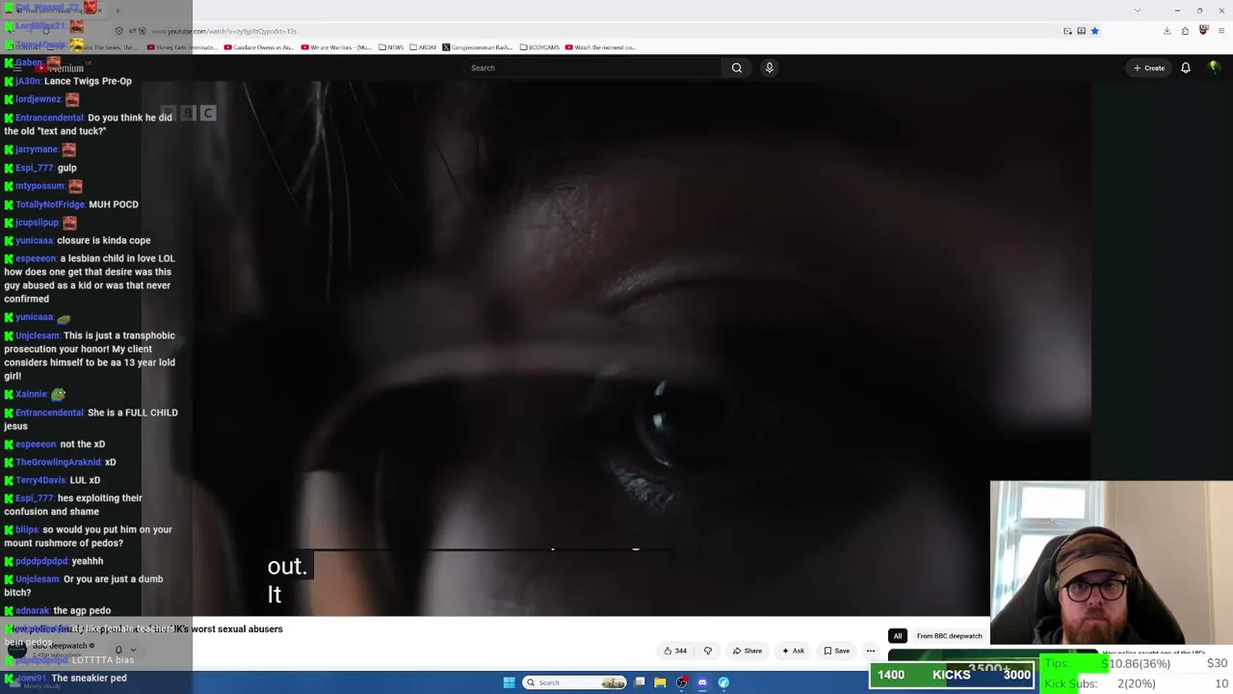Open the Watch the moment co... bookmark

(x=600, y=47)
